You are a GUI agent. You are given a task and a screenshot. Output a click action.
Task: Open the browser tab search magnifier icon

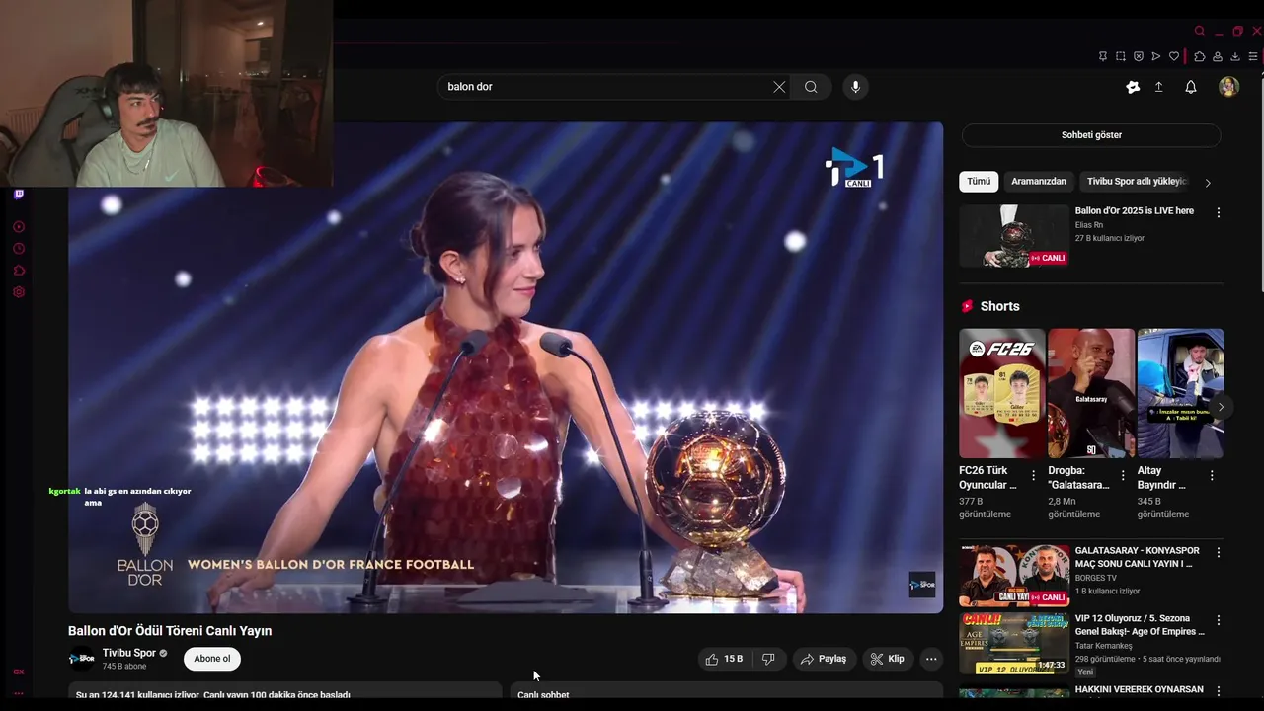click(x=1199, y=31)
